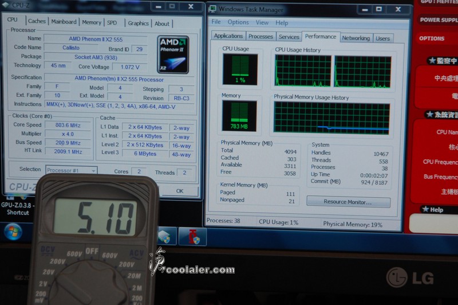This screenshot has width=458, height=305.
Task: Open the Networking tab
Action: [x=356, y=38]
